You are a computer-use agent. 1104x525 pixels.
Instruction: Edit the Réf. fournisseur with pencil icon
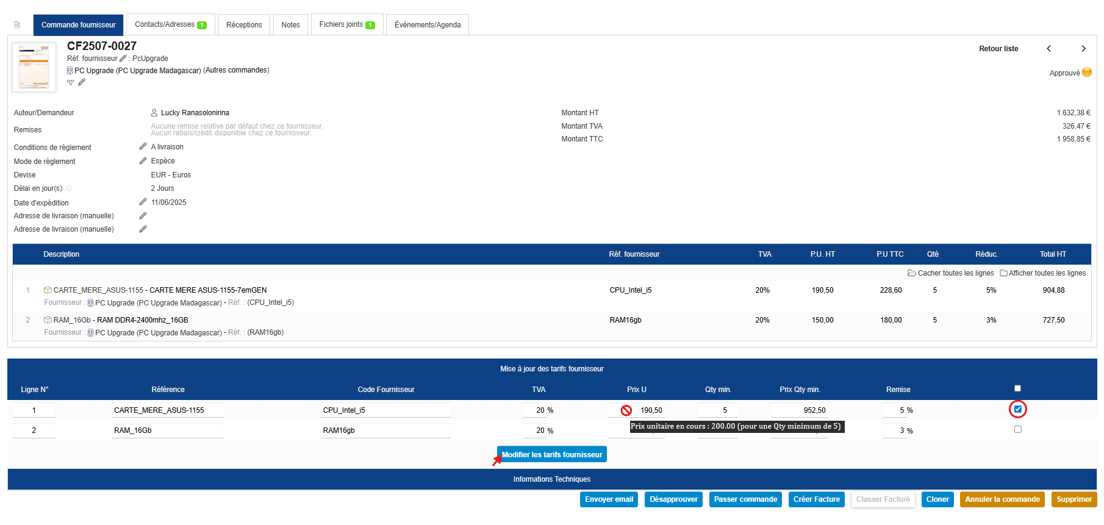(x=123, y=59)
